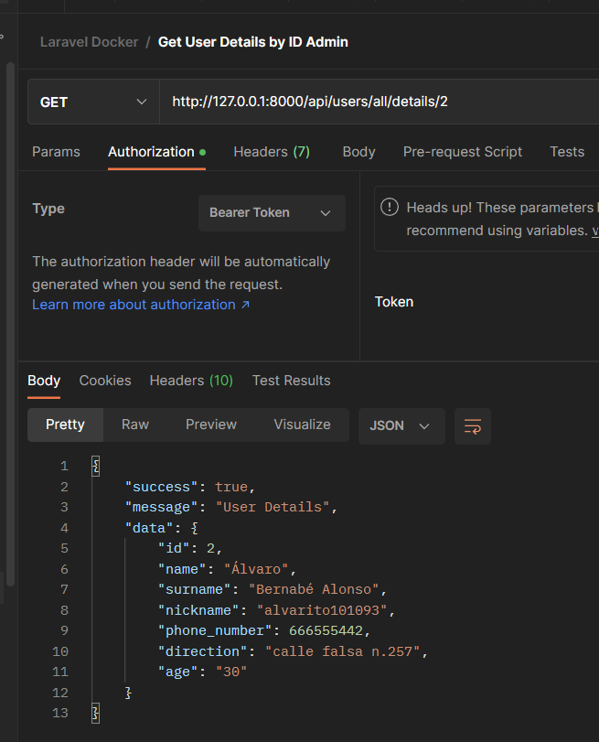
Task: Open the Tests tab
Action: point(566,152)
